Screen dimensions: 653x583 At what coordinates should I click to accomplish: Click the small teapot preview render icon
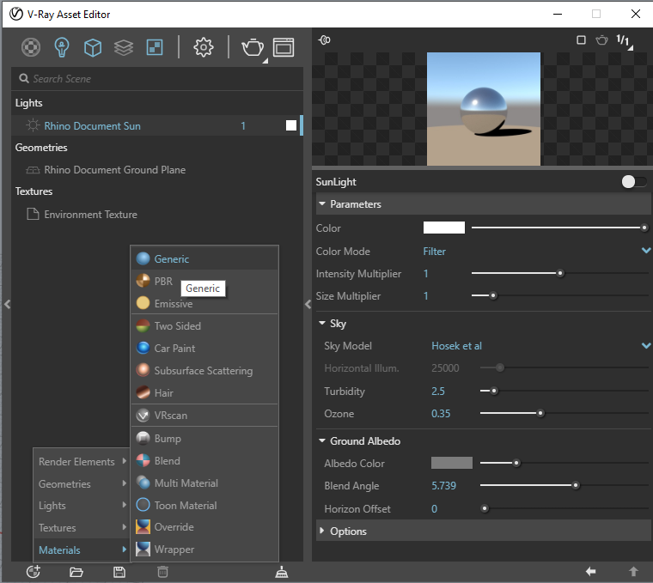point(601,40)
